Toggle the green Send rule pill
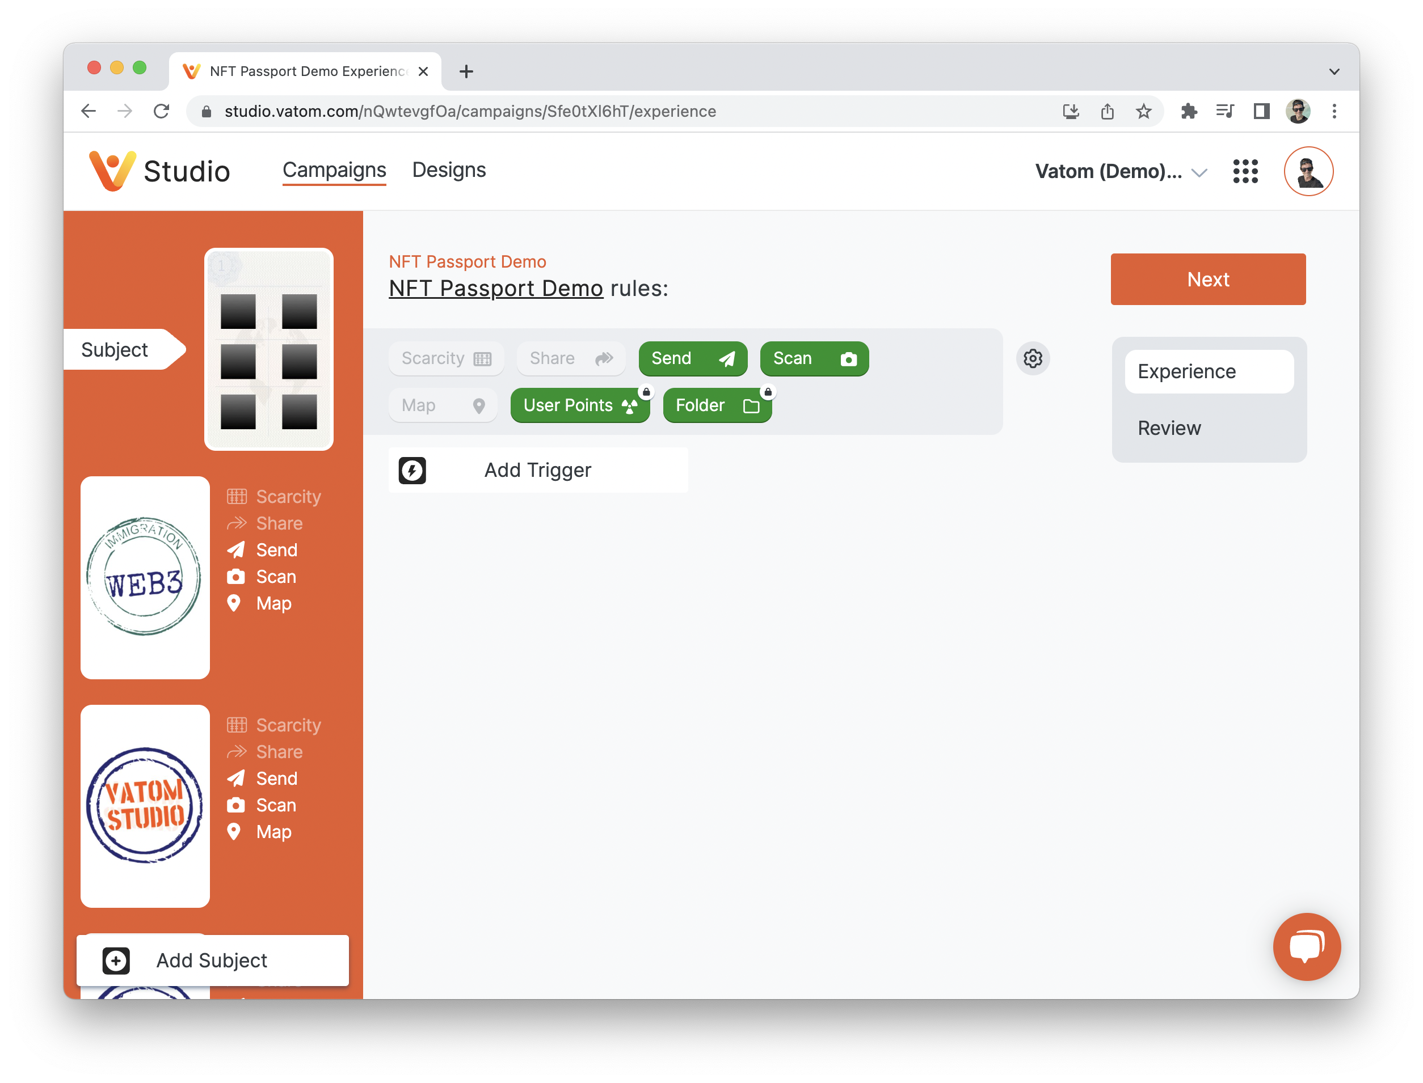 [x=692, y=358]
